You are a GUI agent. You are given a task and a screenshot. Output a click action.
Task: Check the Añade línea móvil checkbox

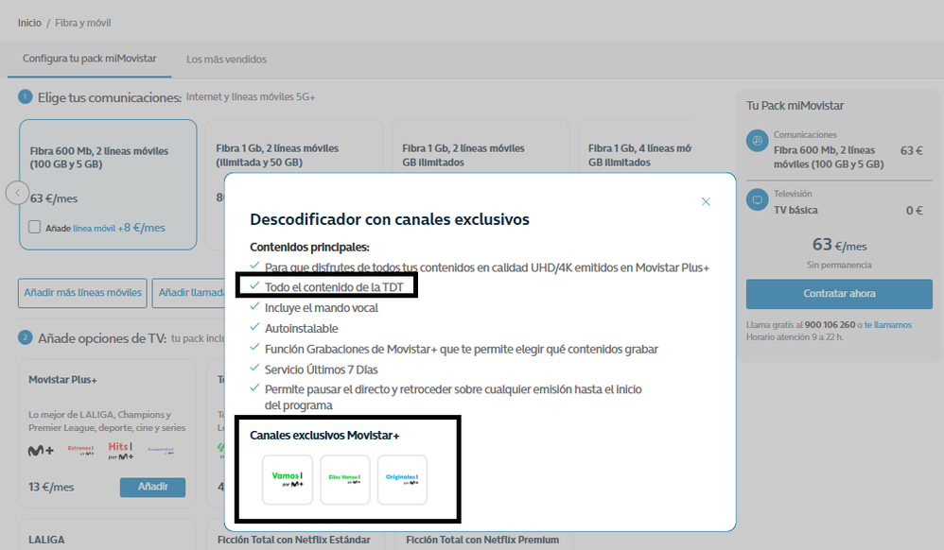coord(35,227)
